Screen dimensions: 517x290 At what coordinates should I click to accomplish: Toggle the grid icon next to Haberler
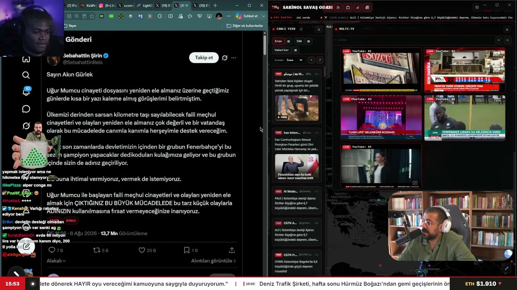click(x=296, y=50)
